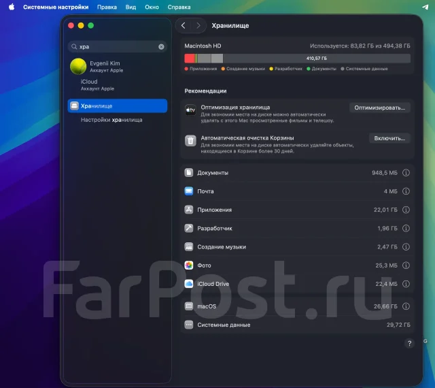
Task: Open the Правка menu
Action: coord(107,7)
